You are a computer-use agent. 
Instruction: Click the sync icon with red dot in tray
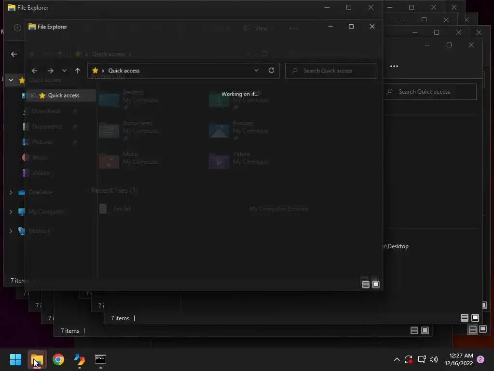[x=409, y=359]
